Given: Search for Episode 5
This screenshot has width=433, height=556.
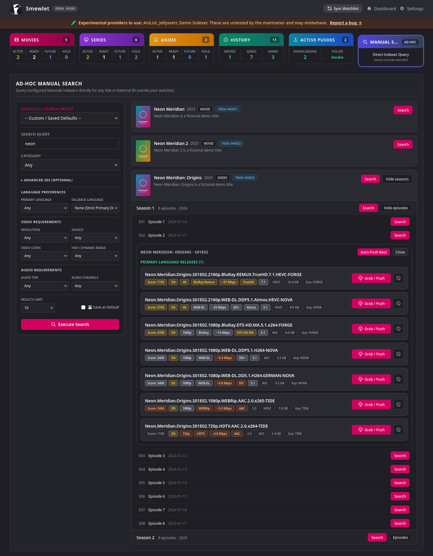Looking at the screenshot, I should pyautogui.click(x=400, y=483).
